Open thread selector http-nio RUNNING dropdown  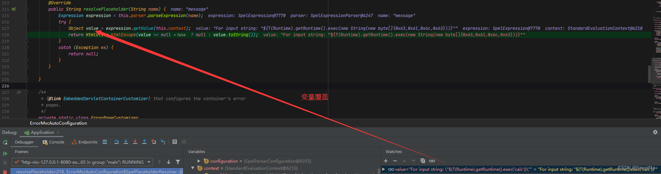pos(82,162)
